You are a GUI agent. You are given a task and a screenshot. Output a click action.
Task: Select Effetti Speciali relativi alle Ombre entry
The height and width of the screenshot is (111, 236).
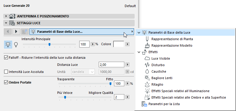pos(189,97)
